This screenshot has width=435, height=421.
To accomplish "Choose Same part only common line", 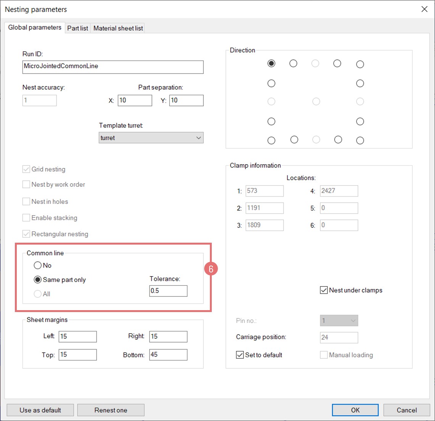I will (x=38, y=280).
